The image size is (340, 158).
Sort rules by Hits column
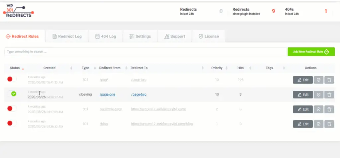pyautogui.click(x=241, y=68)
